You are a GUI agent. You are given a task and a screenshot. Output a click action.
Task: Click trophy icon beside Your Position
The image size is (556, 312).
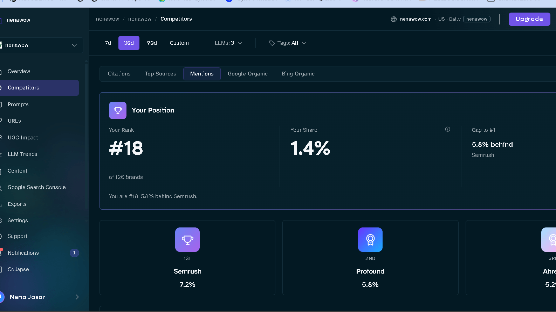118,110
